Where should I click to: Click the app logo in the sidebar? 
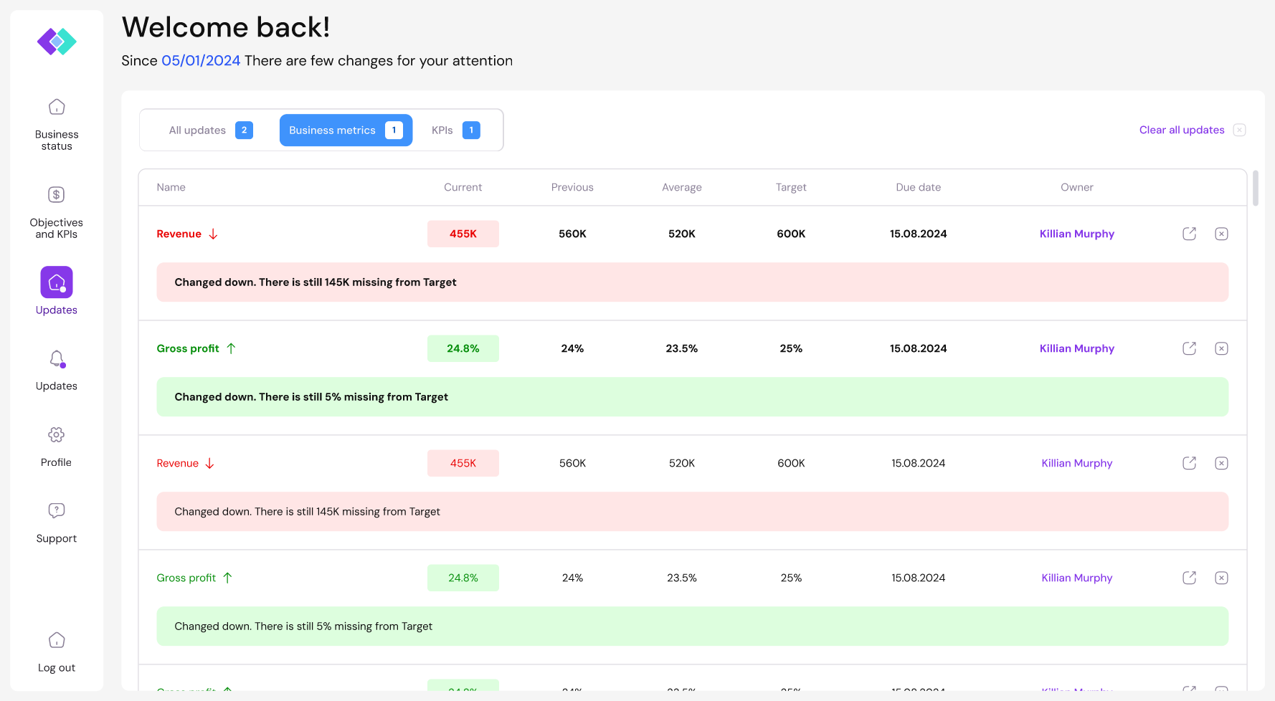coord(57,42)
